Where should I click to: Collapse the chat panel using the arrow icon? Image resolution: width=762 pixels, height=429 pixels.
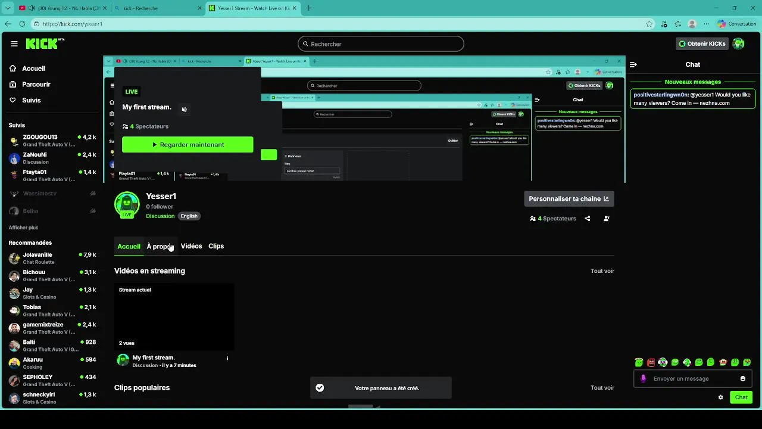click(633, 64)
